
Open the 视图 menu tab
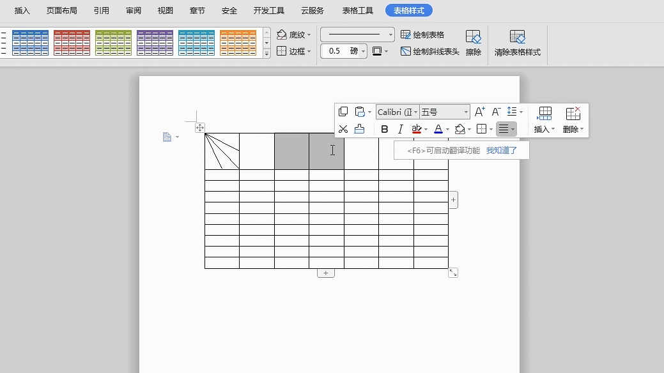click(x=164, y=10)
